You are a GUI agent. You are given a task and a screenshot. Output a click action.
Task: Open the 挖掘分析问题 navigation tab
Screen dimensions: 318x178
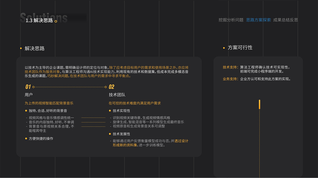(x=231, y=20)
